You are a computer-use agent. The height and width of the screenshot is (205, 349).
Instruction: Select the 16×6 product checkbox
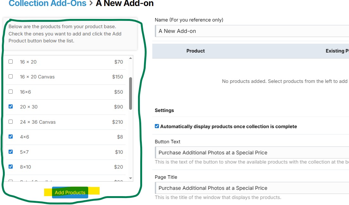[11, 91]
